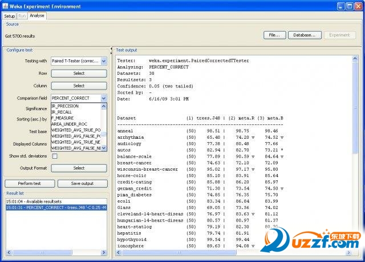365x262 pixels.
Task: Click Perform test
Action: pyautogui.click(x=30, y=184)
